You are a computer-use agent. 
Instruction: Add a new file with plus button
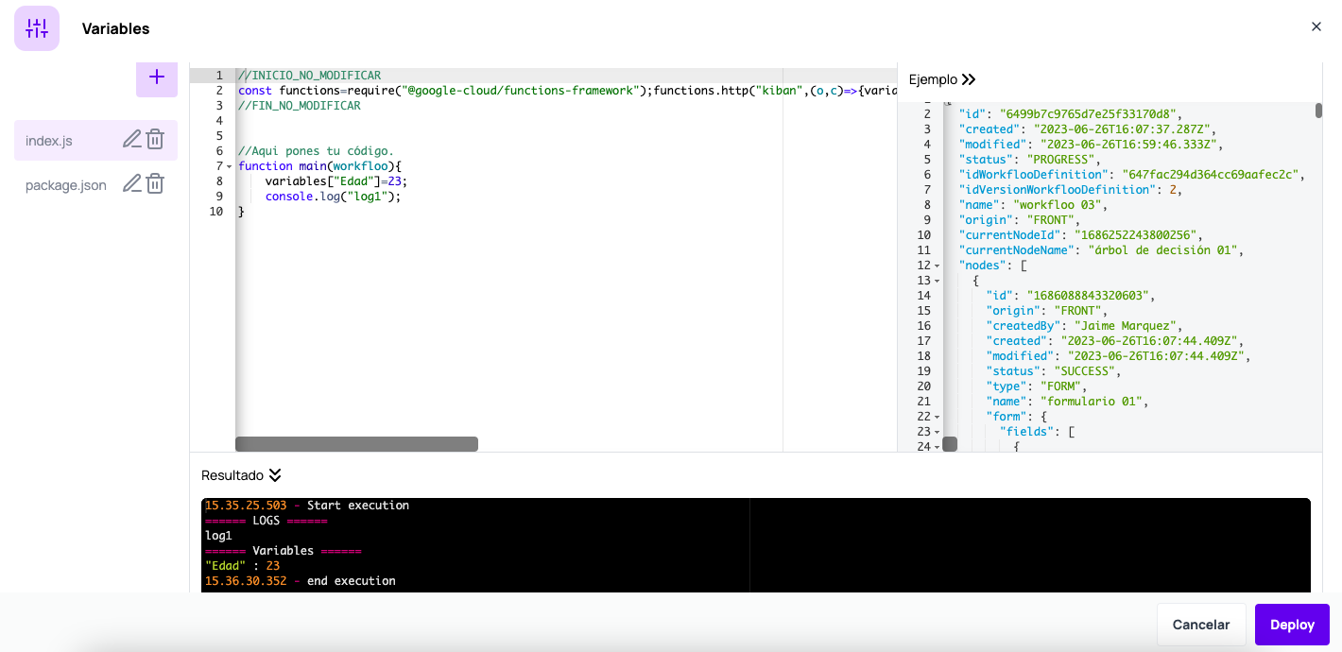[x=157, y=77]
